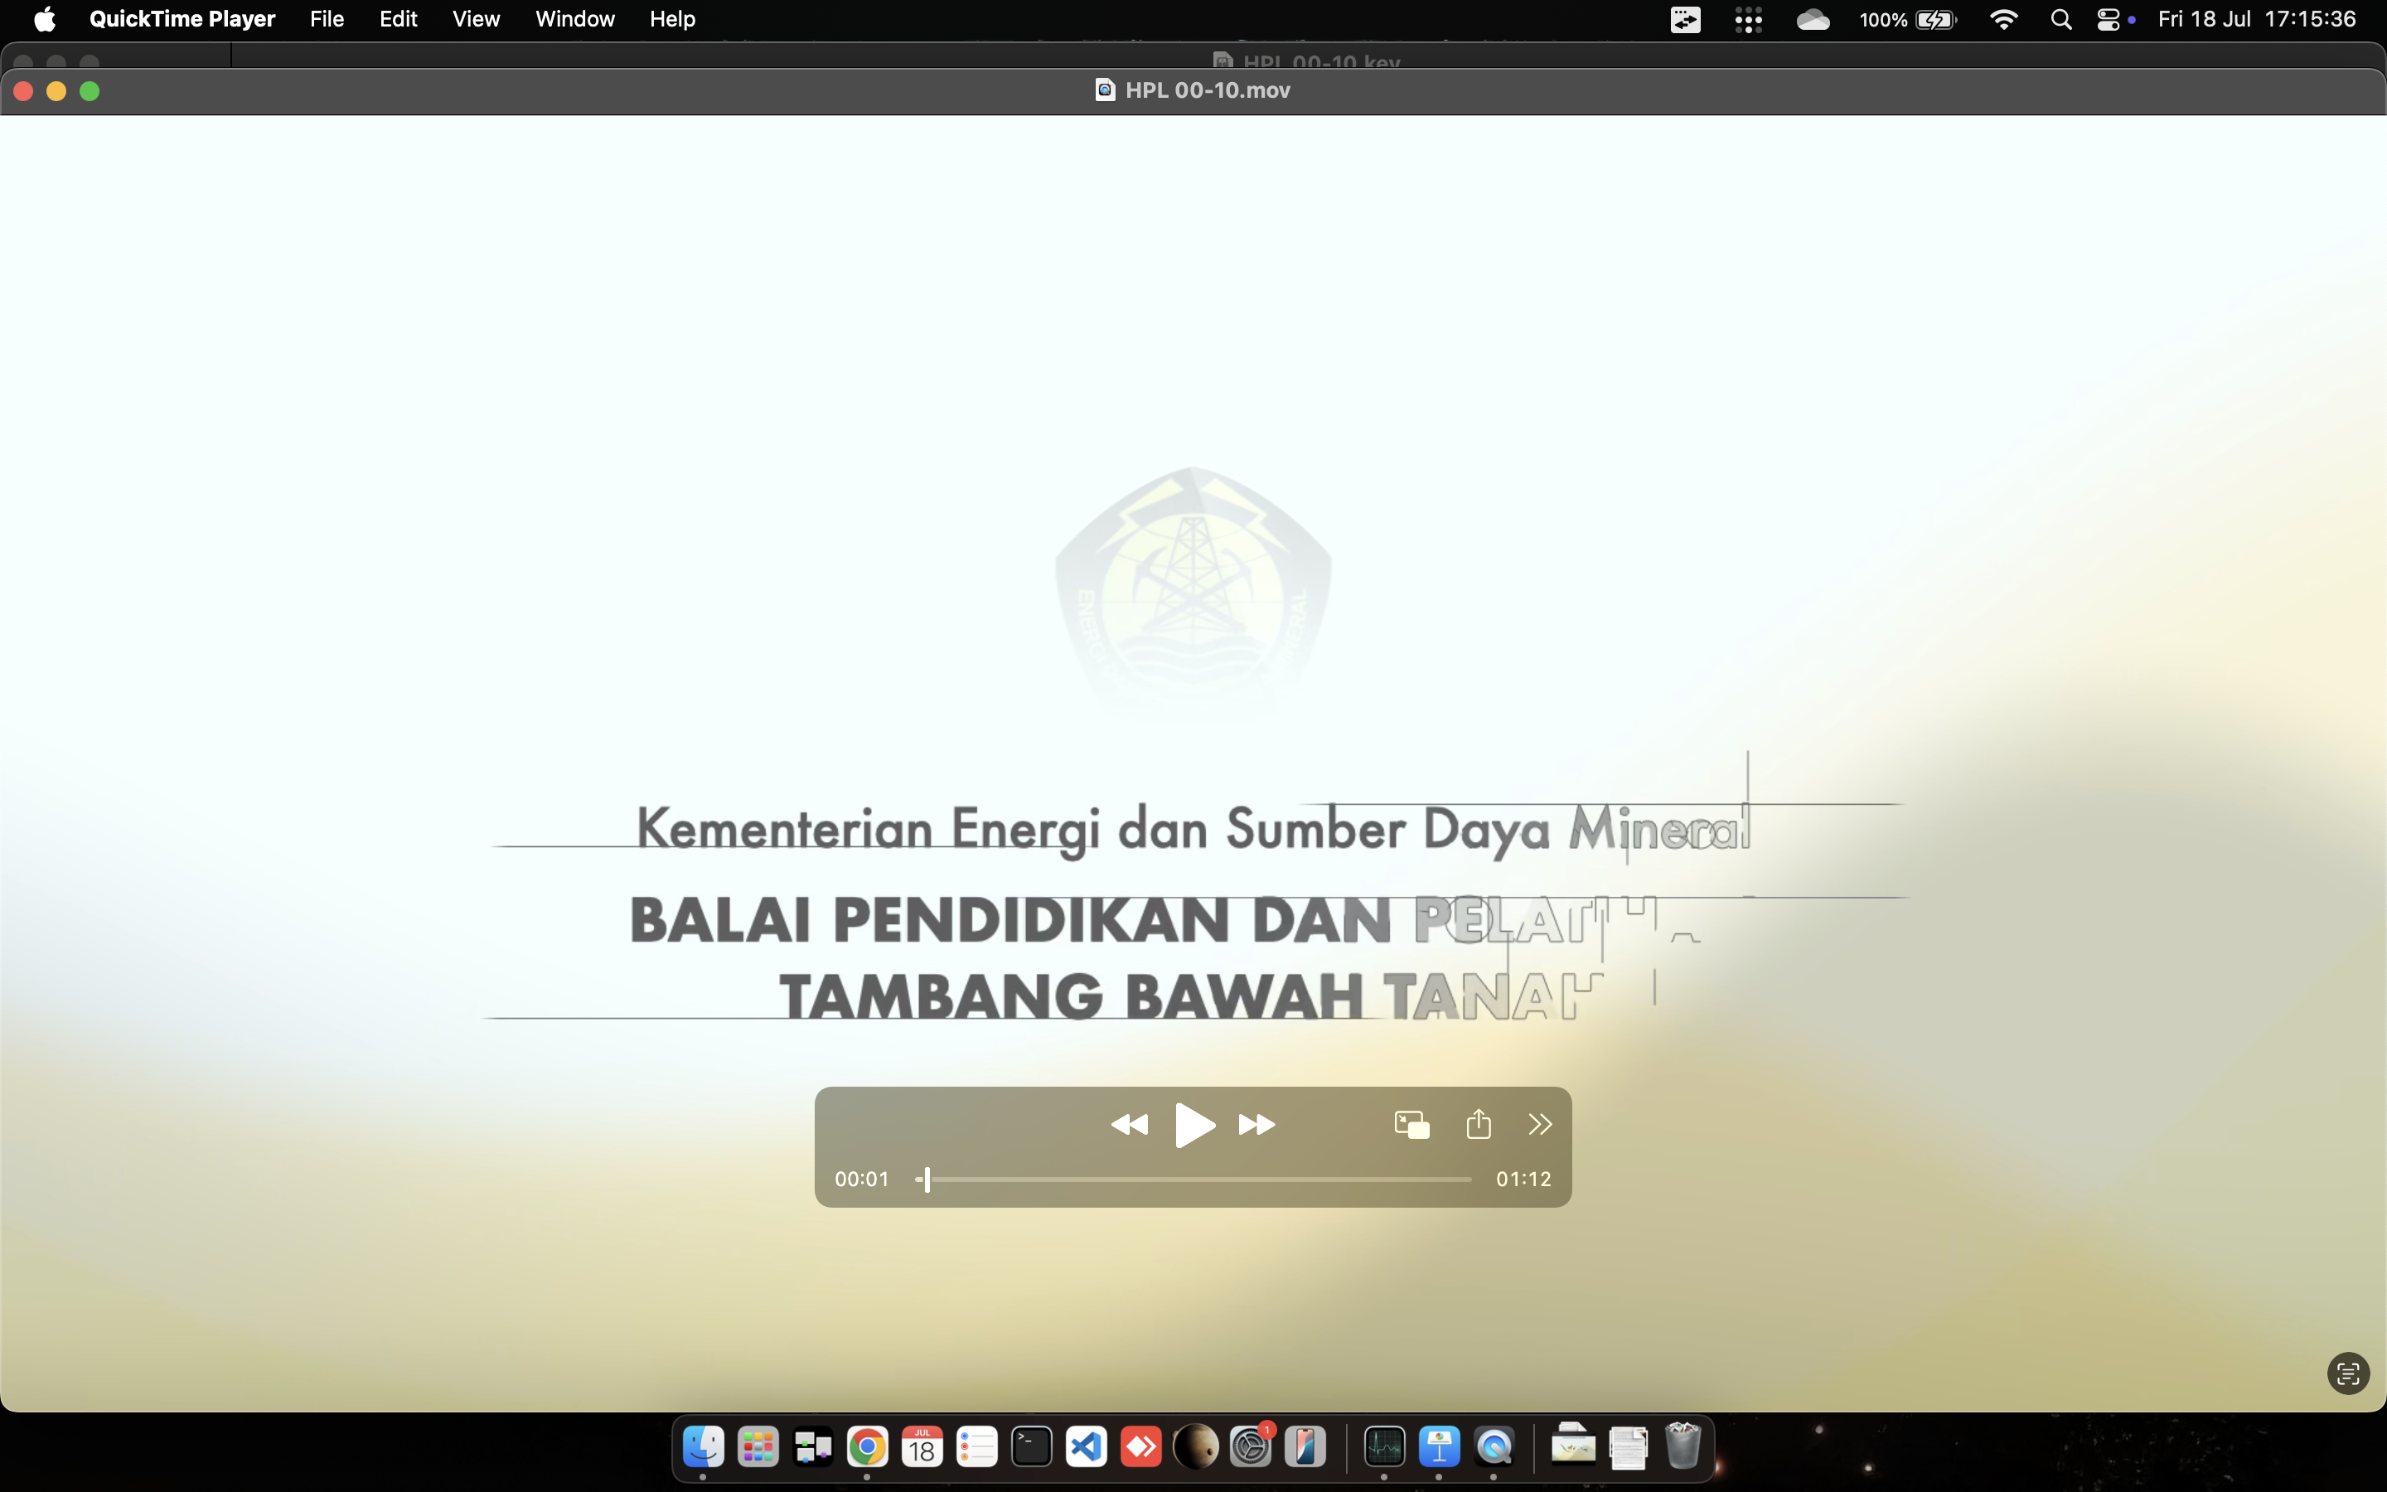Open the share menu in playback controls
Screen dimensions: 2387x1492
(1479, 1124)
